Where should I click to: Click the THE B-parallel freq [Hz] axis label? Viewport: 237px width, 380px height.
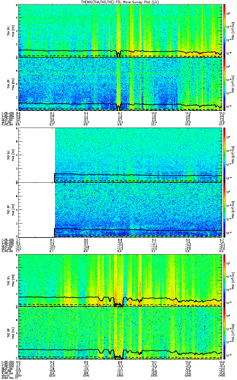pos(12,333)
